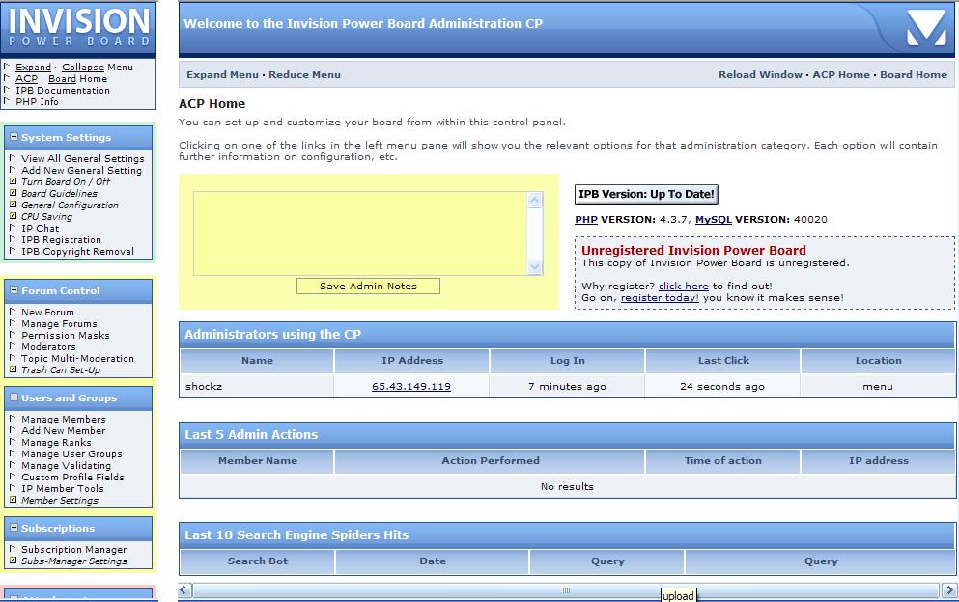Screen dimensions: 959x602
Task: Click the admin notes scrollbar down arrow
Action: click(x=534, y=266)
